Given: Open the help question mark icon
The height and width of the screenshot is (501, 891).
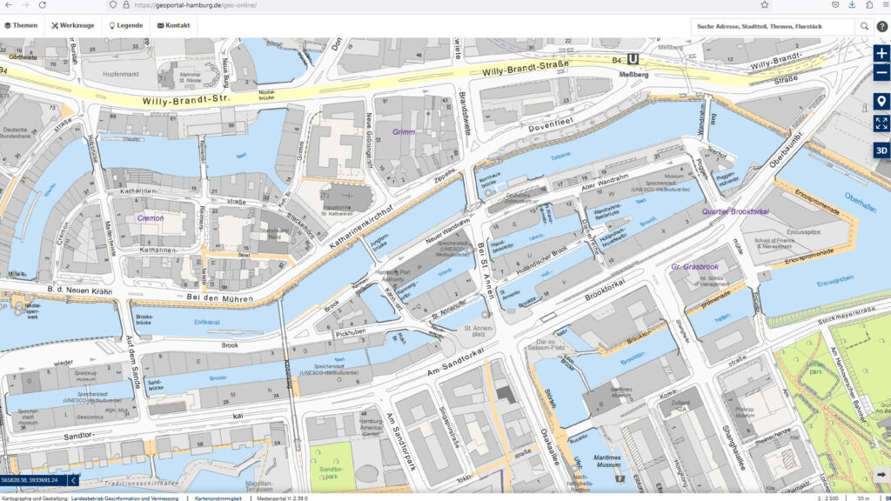Looking at the screenshot, I should 881,26.
